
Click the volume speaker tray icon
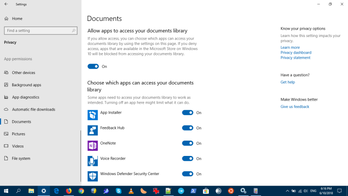[x=306, y=191]
